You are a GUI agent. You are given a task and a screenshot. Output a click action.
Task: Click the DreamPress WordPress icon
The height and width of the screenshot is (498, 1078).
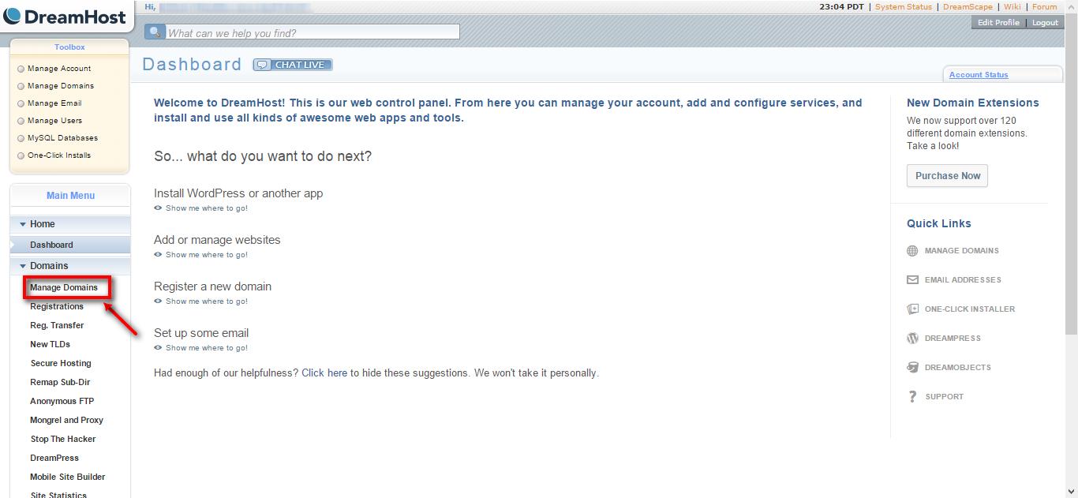(x=912, y=339)
